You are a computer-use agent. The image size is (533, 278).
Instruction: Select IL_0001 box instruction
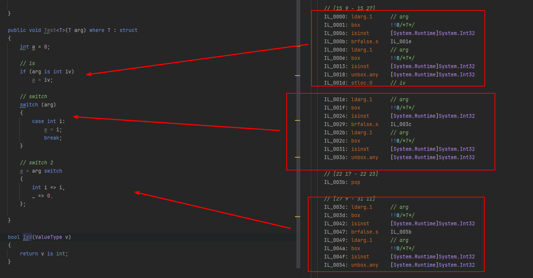coord(369,25)
